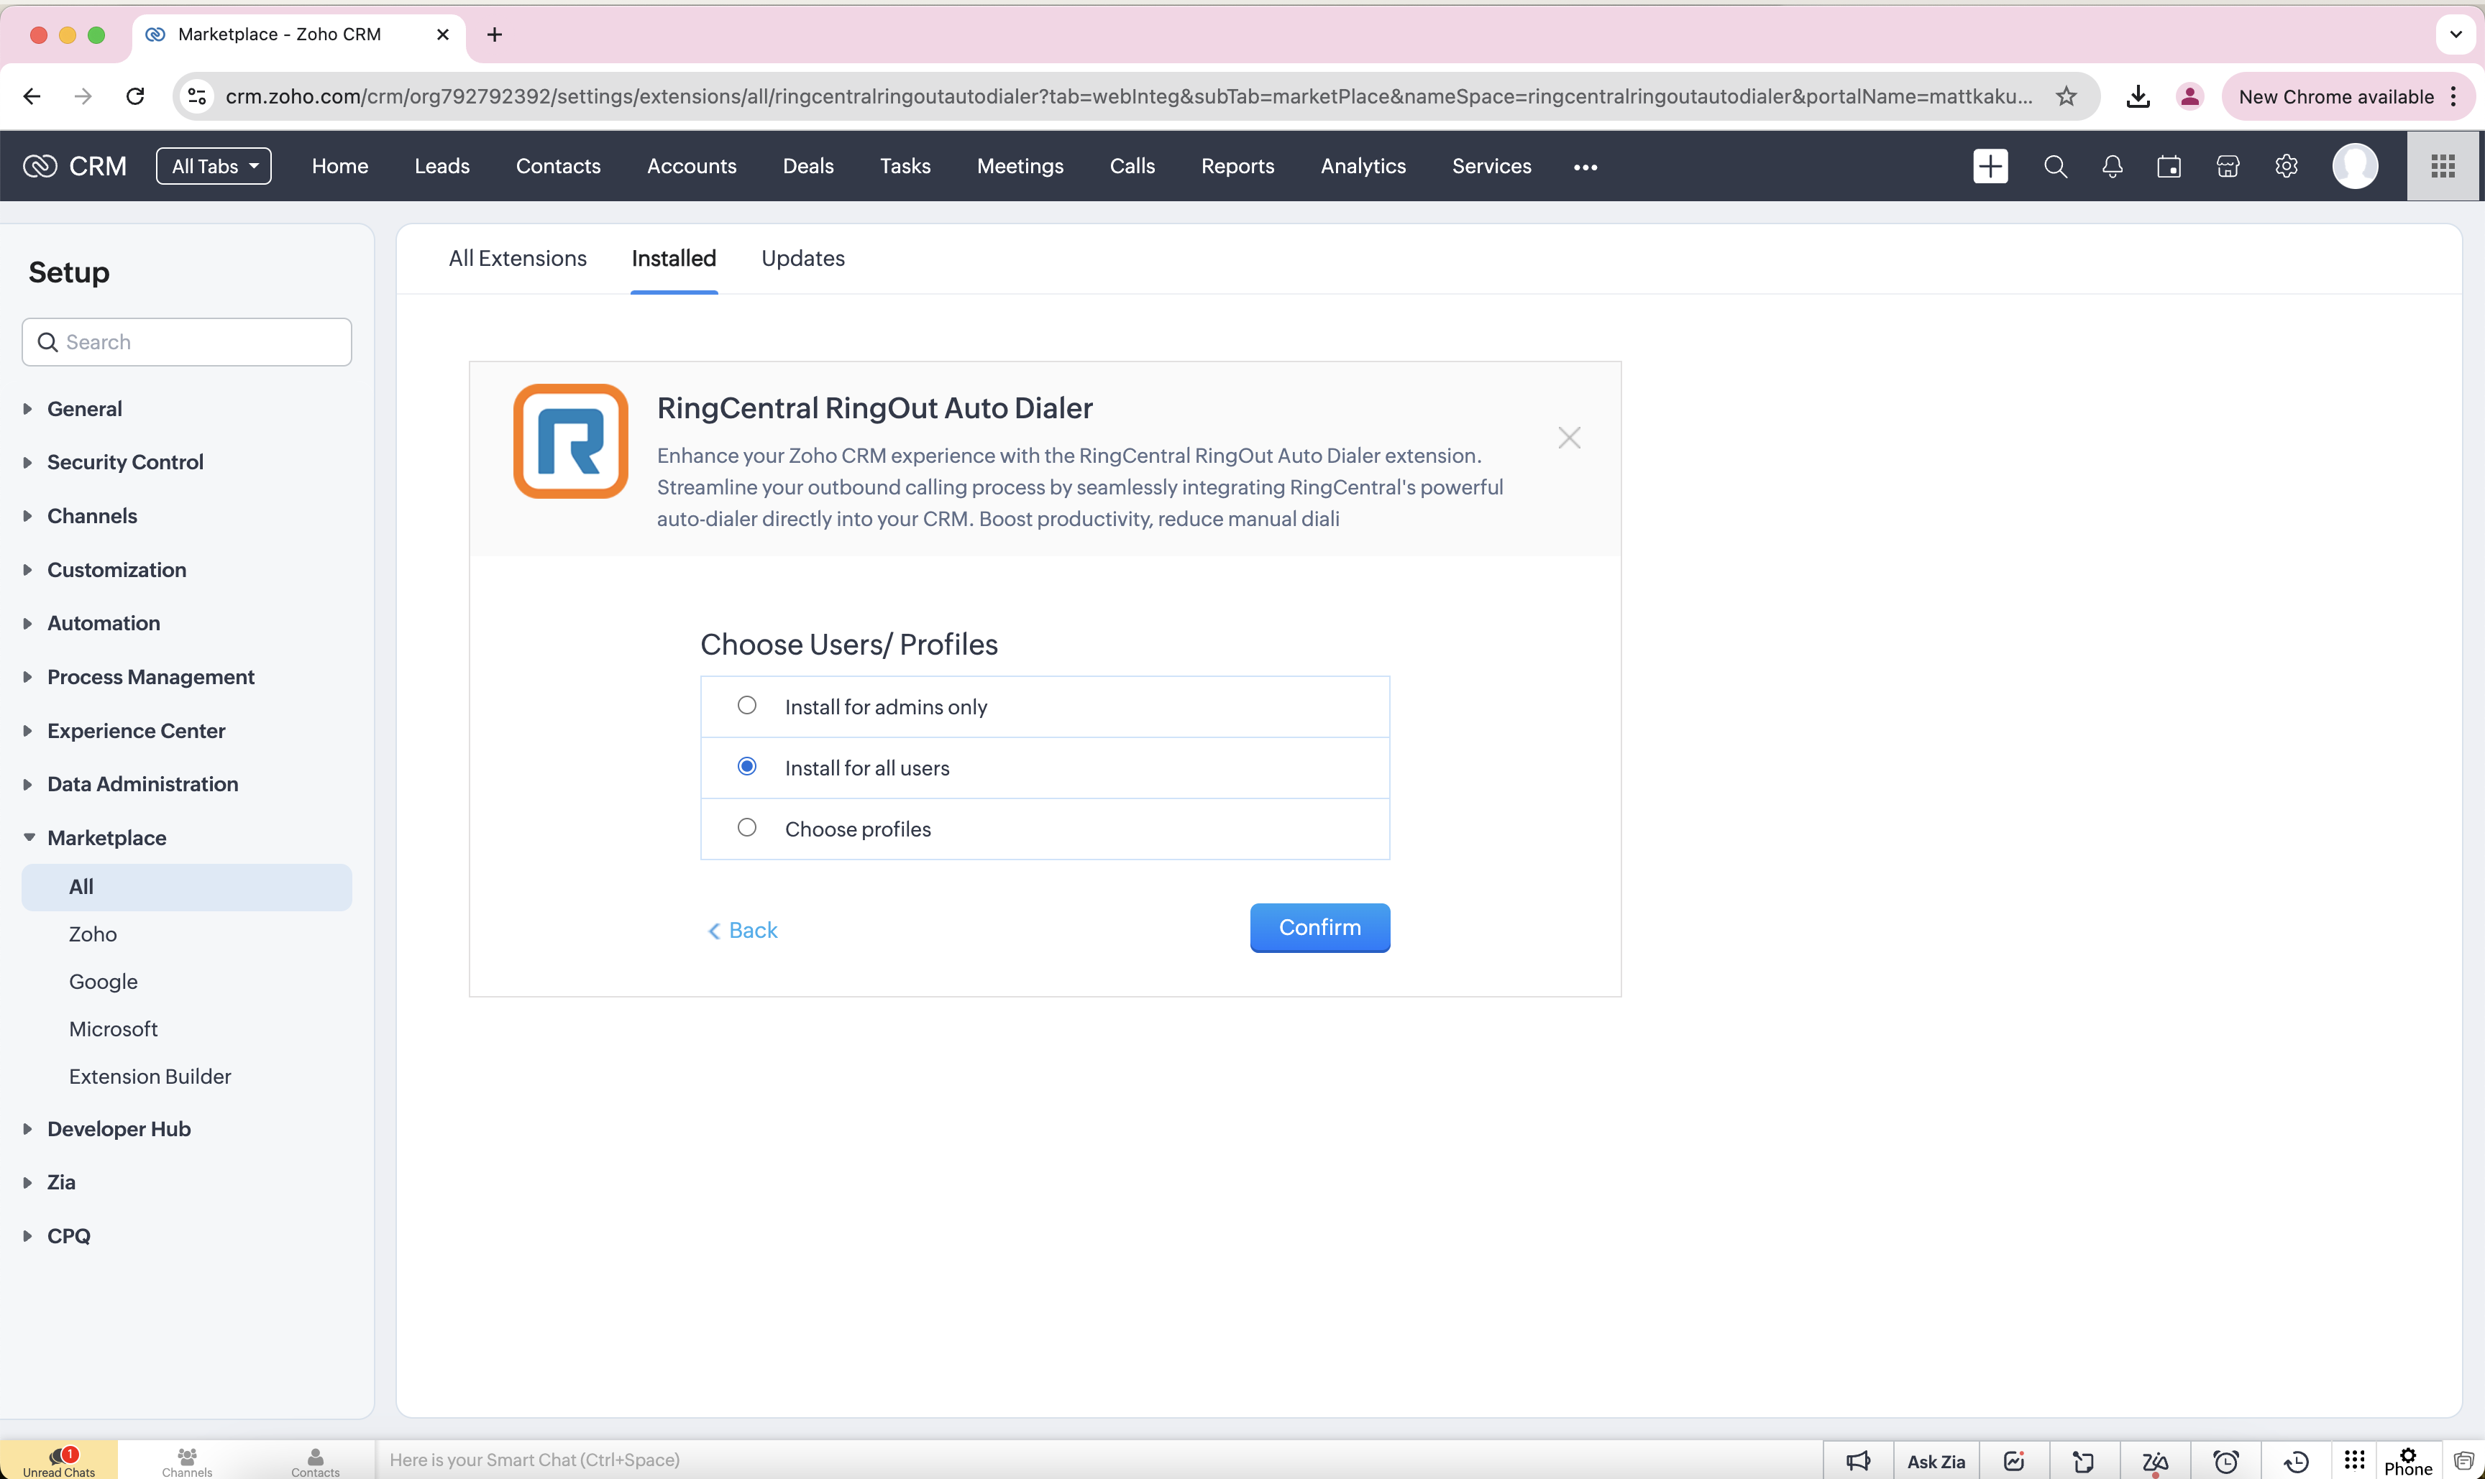The height and width of the screenshot is (1479, 2485).
Task: Confirm the extension installation
Action: [x=1319, y=928]
